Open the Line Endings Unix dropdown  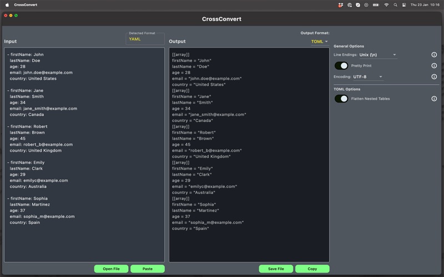coord(378,55)
